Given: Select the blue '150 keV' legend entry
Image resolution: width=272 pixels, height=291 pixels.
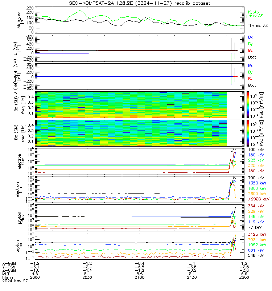Looking at the screenshot, I should coord(256,155).
